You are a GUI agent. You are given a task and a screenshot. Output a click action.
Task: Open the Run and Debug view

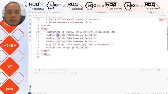[x=30, y=28]
